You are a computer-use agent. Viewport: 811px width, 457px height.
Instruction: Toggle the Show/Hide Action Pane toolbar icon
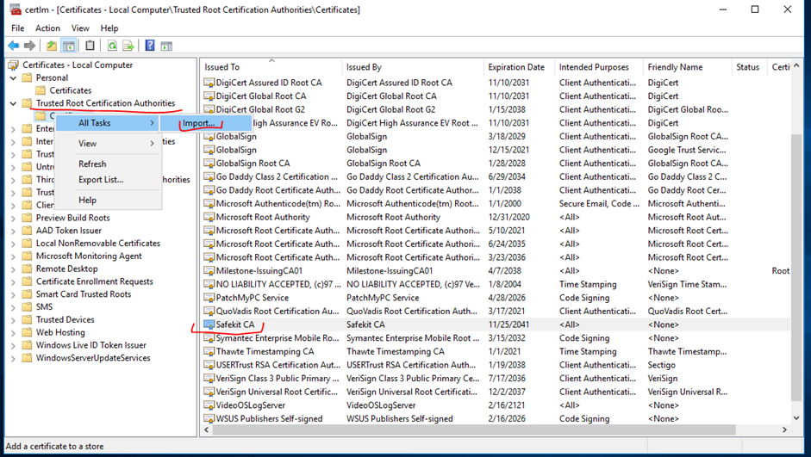coord(166,46)
